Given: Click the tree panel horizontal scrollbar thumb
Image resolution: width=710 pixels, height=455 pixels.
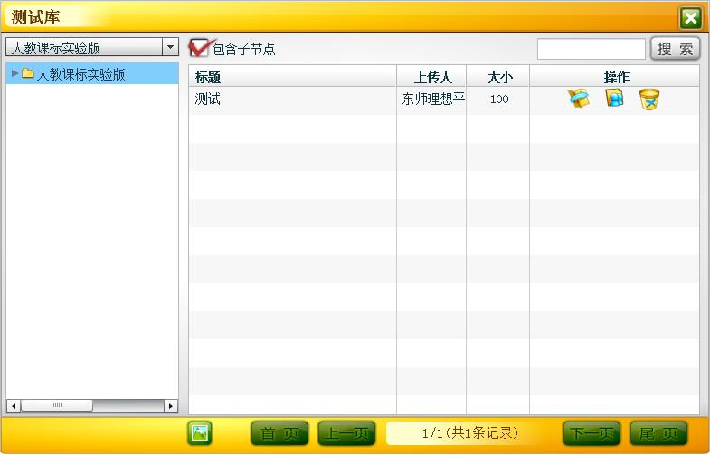Looking at the screenshot, I should click(x=56, y=405).
